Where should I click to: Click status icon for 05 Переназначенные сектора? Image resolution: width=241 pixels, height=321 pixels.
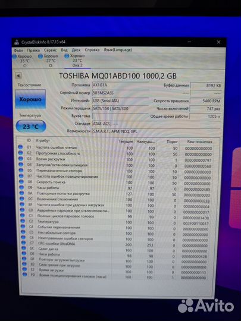(x=21, y=170)
